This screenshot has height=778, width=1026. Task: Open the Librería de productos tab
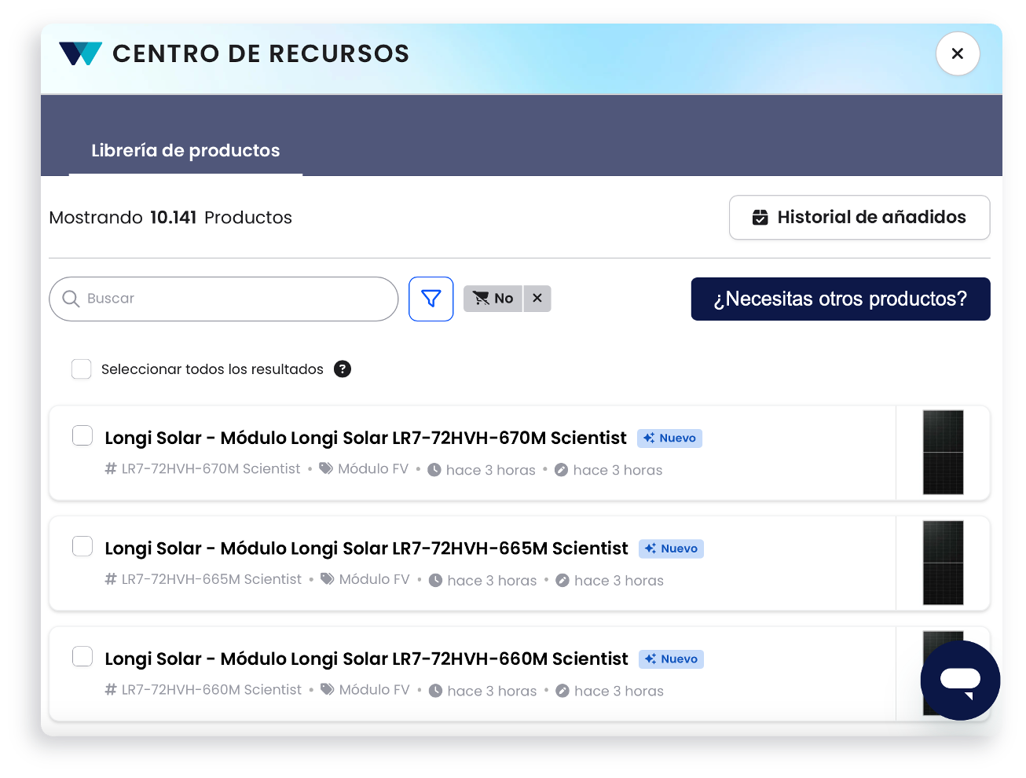point(185,150)
